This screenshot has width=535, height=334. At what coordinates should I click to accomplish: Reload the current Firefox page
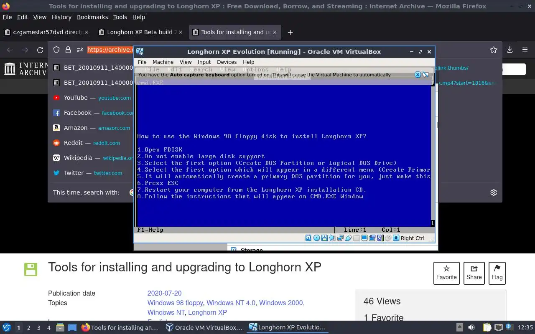(x=40, y=50)
